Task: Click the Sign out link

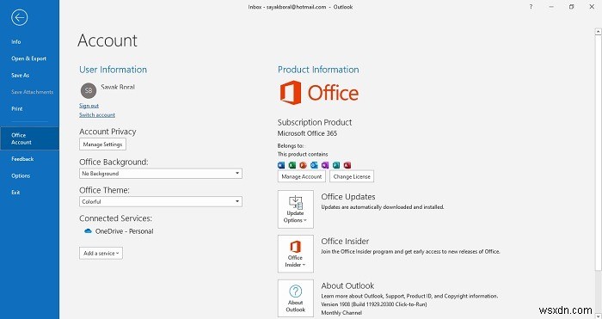Action: (x=89, y=106)
